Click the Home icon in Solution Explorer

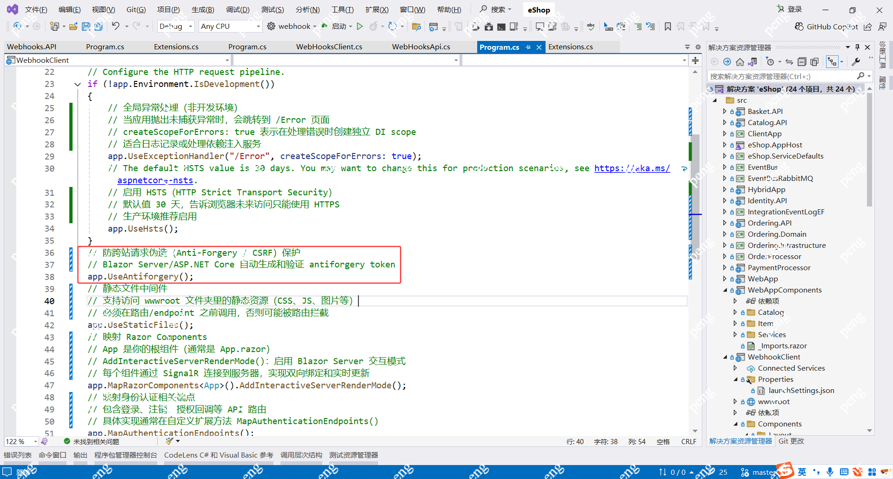point(740,62)
